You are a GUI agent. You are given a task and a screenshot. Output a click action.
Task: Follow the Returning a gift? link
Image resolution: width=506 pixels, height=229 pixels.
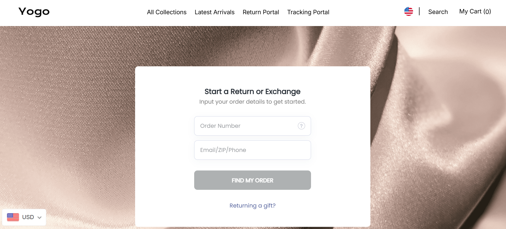tap(252, 206)
